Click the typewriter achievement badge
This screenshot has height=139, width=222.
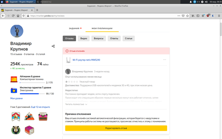click(43, 116)
